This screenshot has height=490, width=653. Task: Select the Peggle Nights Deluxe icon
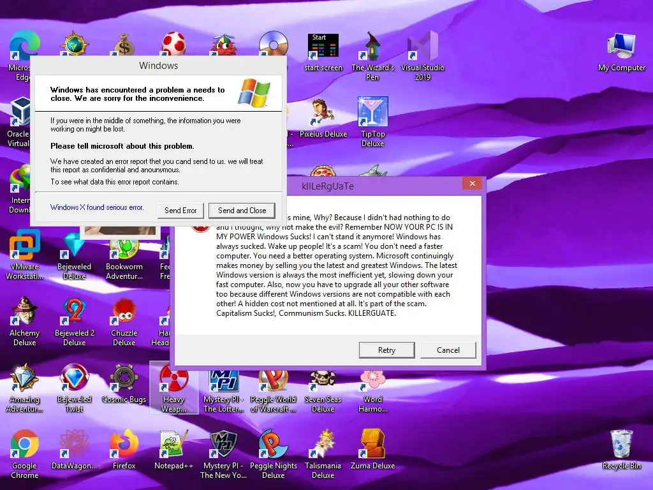tap(273, 454)
